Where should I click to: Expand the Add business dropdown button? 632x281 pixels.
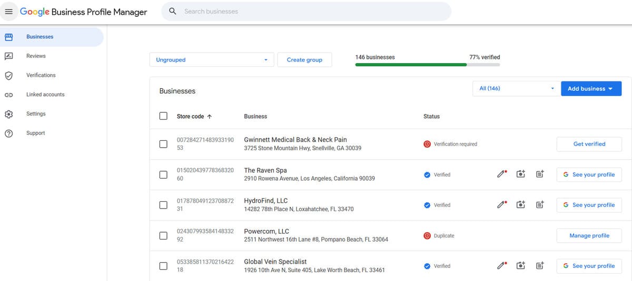591,89
